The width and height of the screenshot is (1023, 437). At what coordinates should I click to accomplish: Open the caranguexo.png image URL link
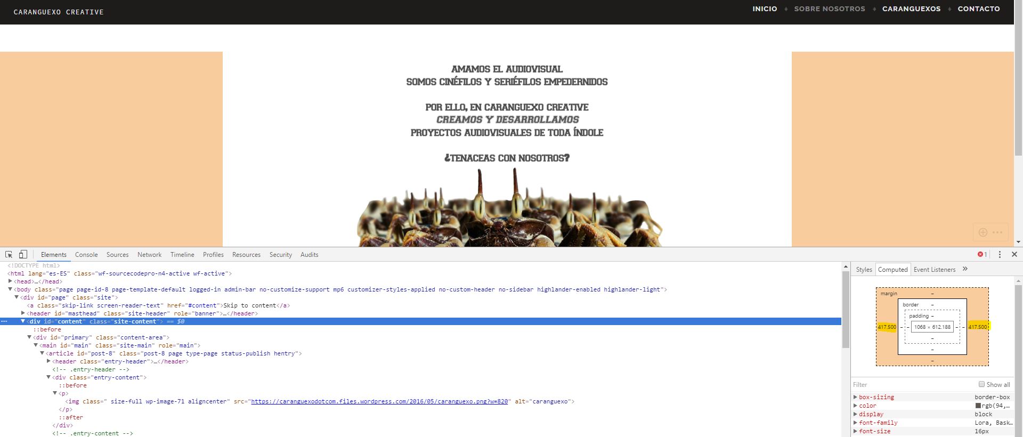point(379,401)
